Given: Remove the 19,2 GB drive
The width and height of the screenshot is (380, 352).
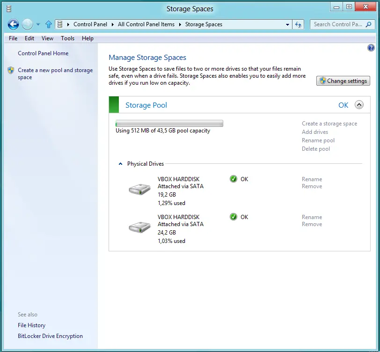Looking at the screenshot, I should point(312,186).
